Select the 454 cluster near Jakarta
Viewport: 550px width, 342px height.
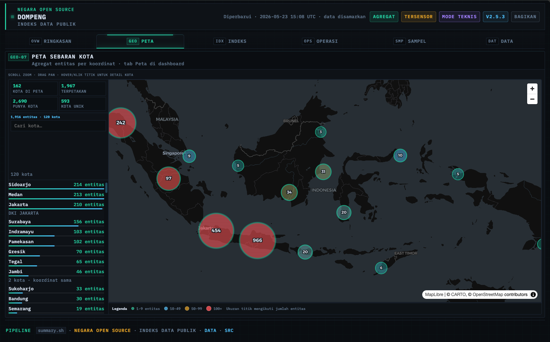click(216, 230)
